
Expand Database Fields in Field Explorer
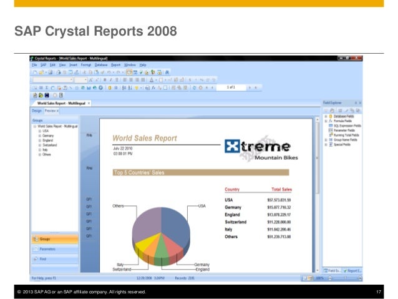pos(326,116)
